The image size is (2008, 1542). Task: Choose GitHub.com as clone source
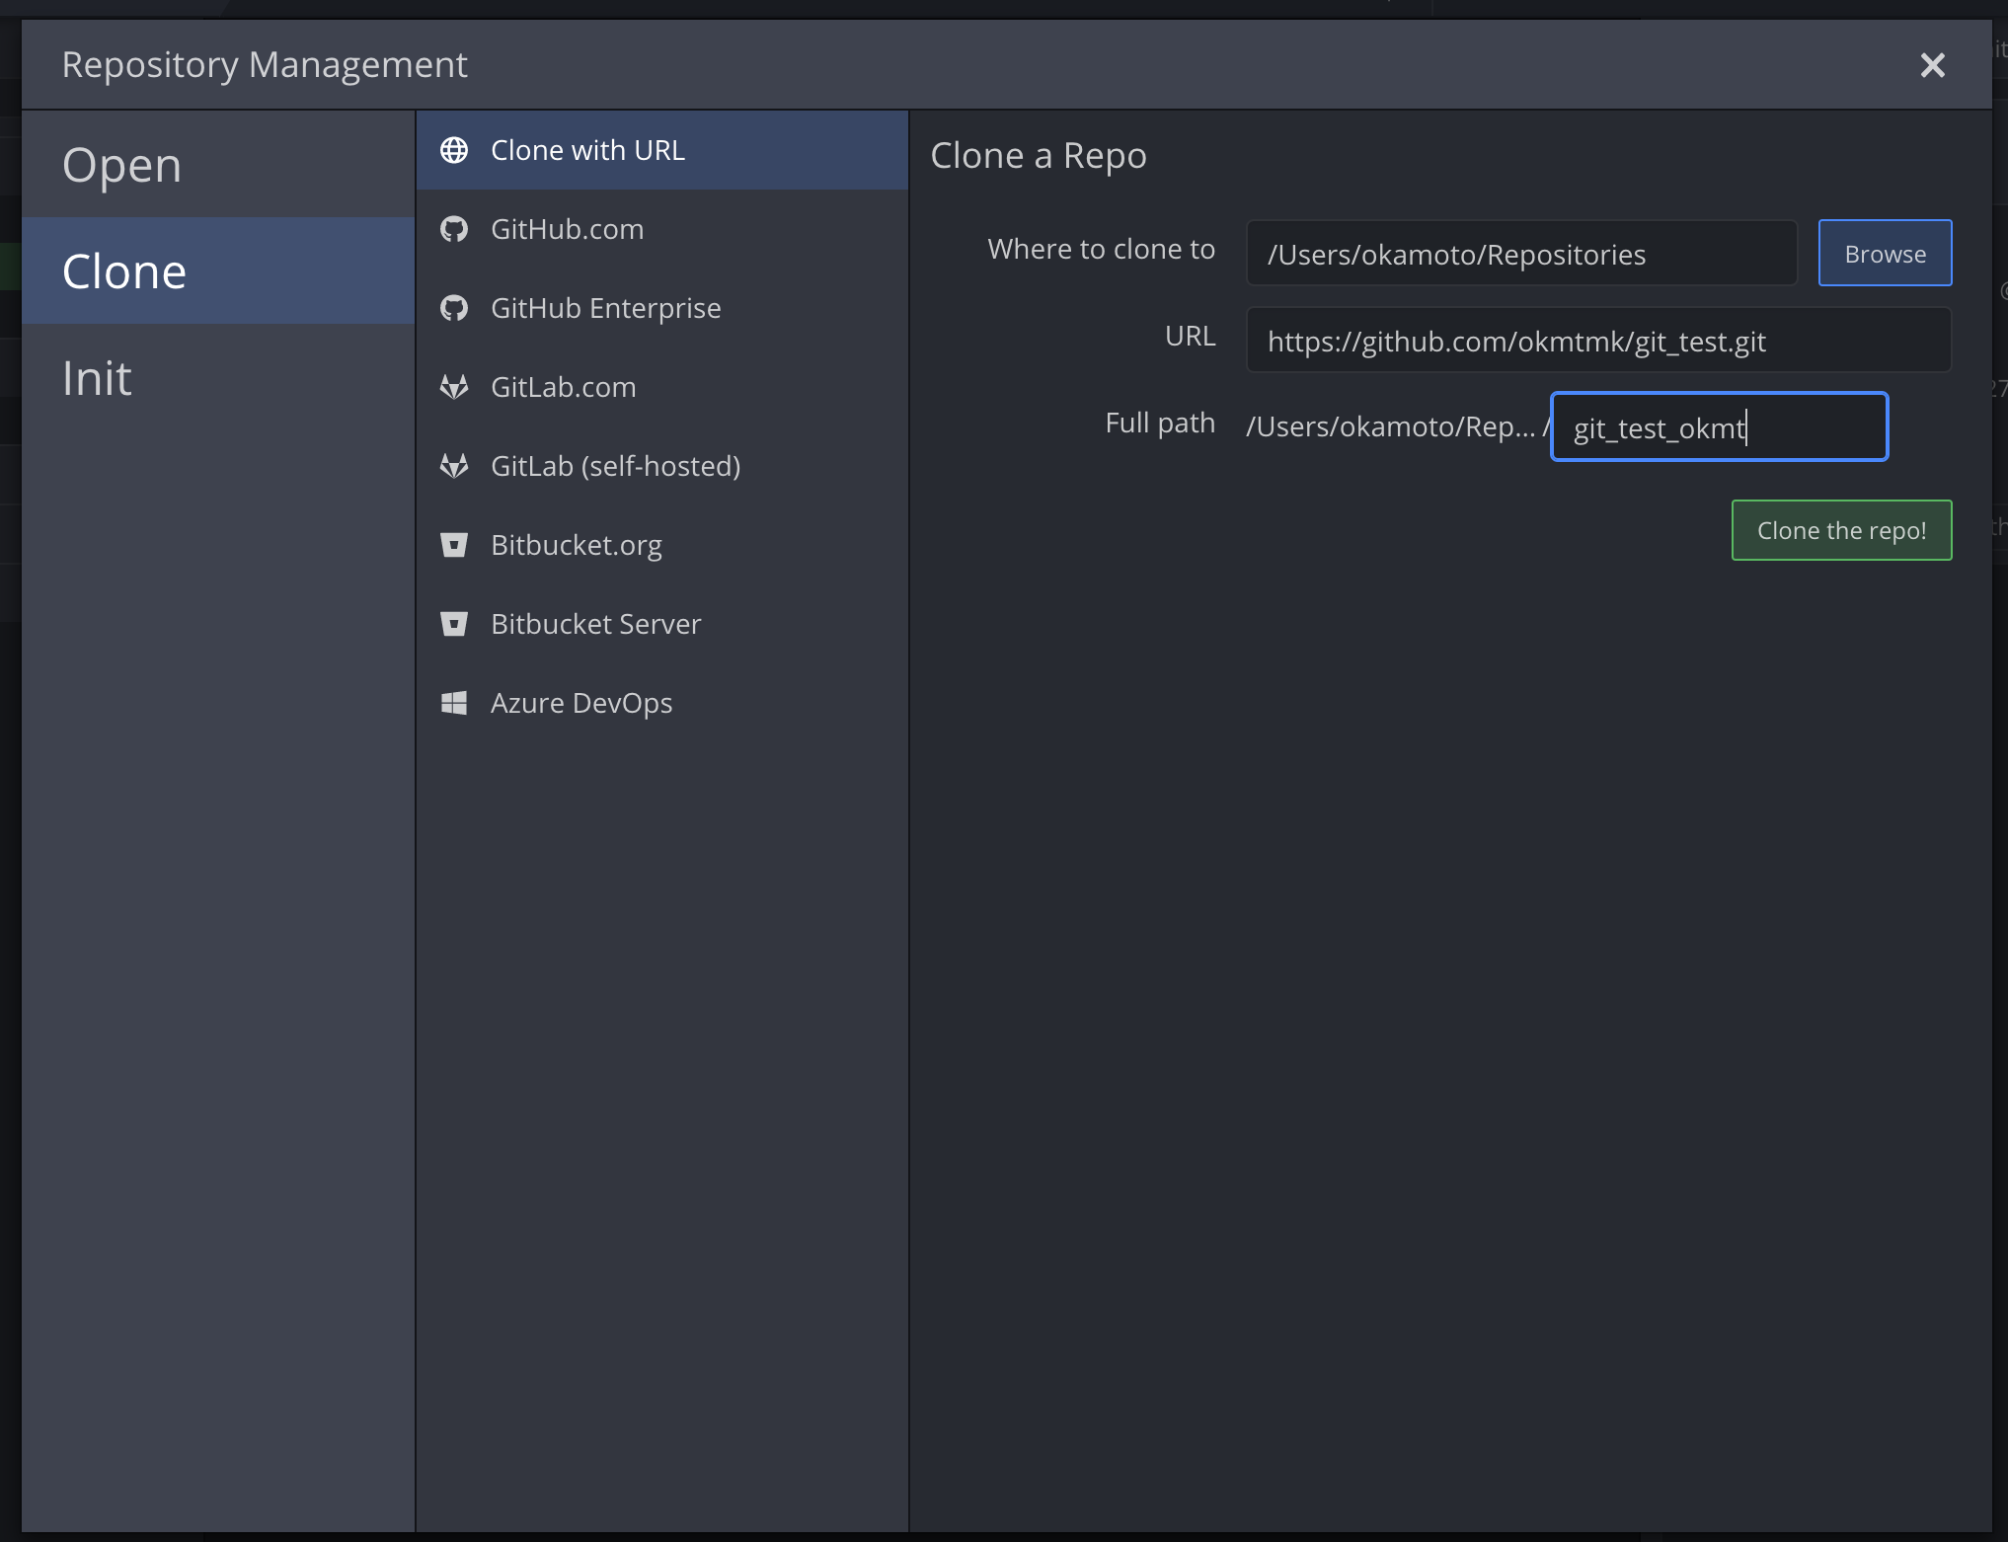pos(661,229)
